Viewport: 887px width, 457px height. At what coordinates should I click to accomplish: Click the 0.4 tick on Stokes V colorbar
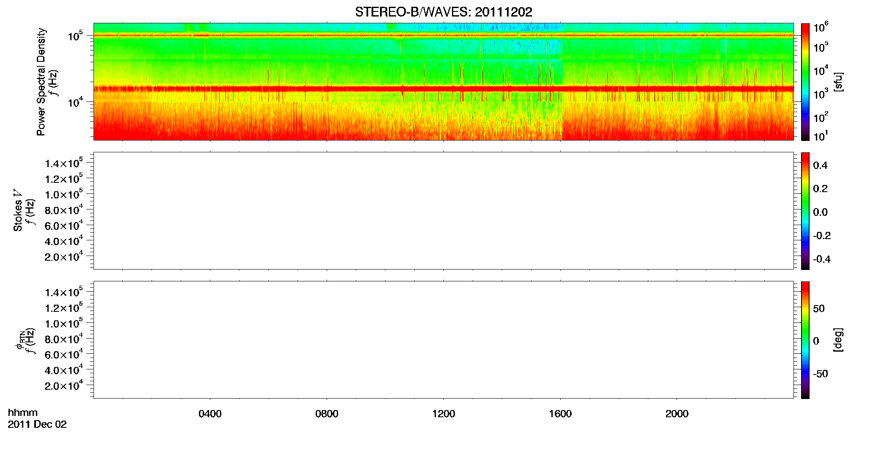coord(820,165)
